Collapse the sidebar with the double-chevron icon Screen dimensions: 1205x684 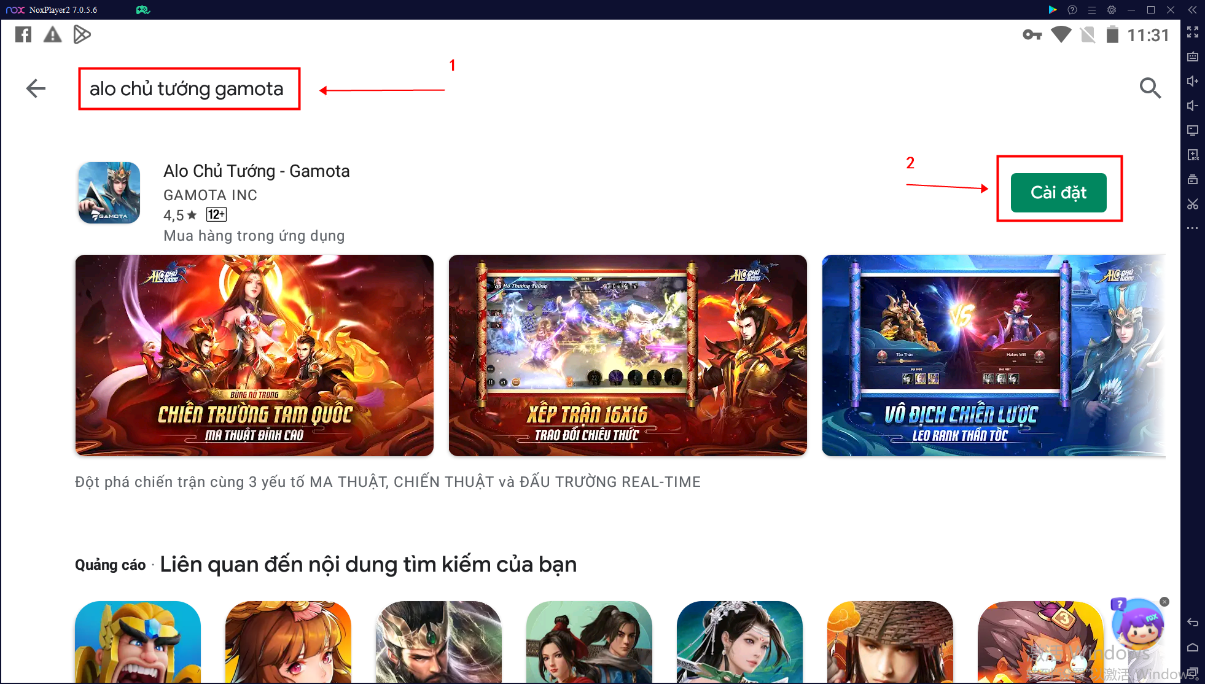[1191, 10]
